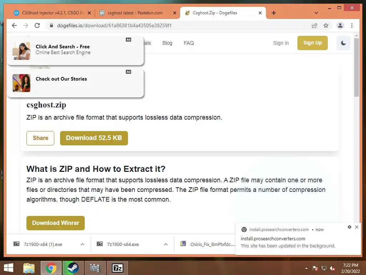Click the Chrome taskbar icon
The width and height of the screenshot is (366, 275).
pos(51,268)
